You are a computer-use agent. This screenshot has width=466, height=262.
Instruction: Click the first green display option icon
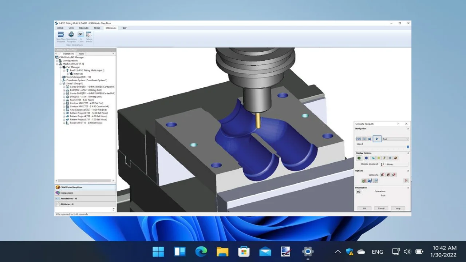(x=359, y=158)
